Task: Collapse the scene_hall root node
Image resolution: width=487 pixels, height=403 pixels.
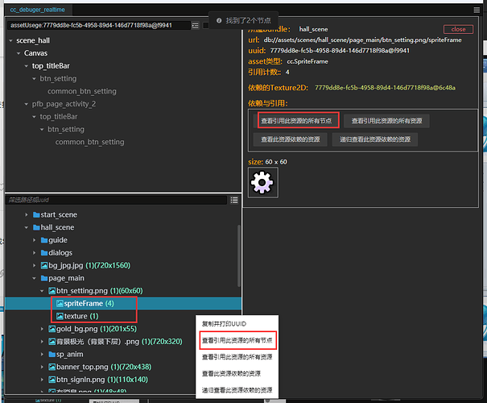Action: [x=11, y=41]
